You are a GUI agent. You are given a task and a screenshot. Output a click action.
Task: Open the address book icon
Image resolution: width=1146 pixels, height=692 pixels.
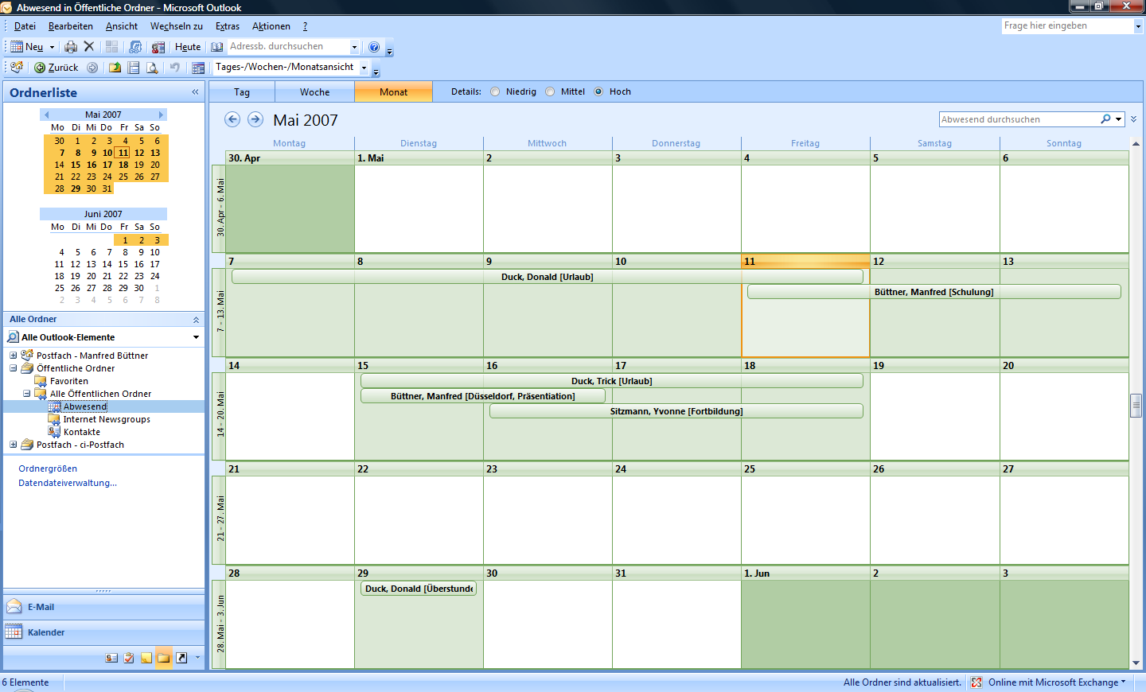(216, 47)
